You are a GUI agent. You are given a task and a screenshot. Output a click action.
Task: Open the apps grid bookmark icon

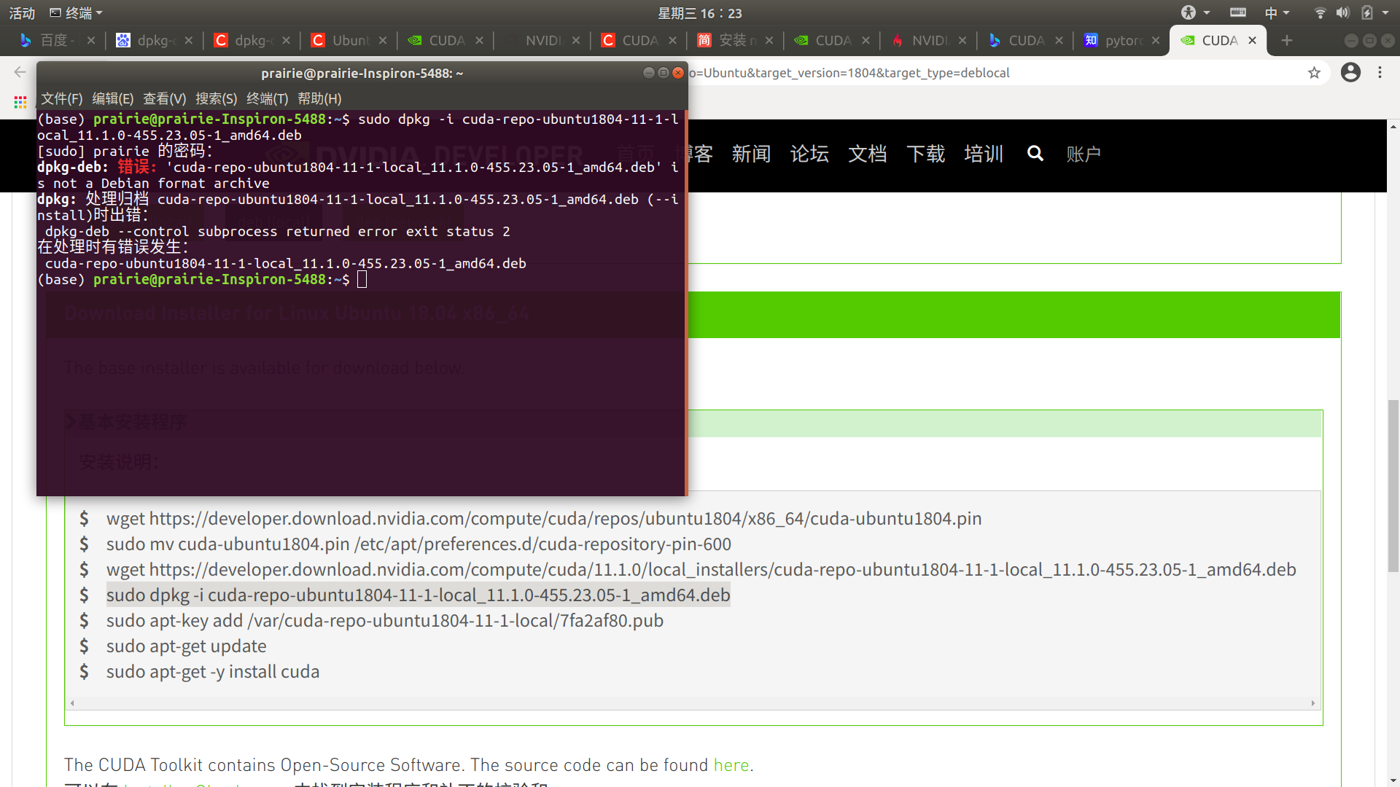pos(20,102)
